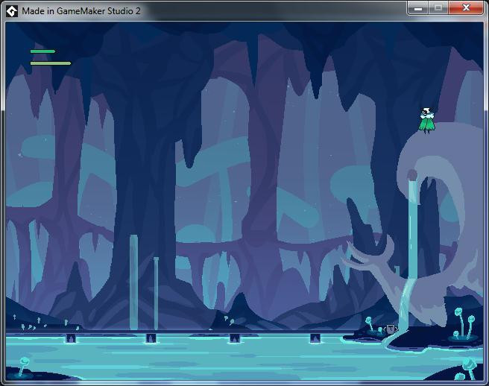
Task: Click the longer yellow-green stamina bar
Action: tap(51, 63)
